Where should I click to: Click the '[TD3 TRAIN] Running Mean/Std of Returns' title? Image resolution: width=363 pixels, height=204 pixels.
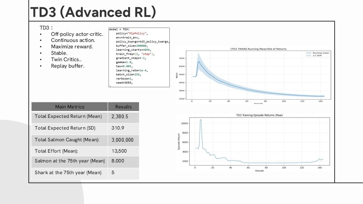(x=258, y=49)
